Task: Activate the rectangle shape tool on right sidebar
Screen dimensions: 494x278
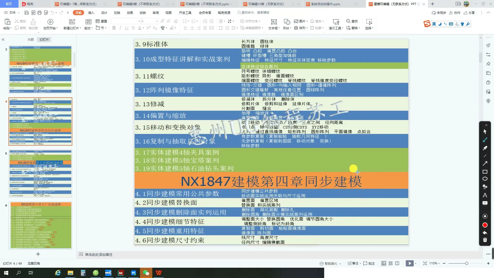Action: coord(485,172)
